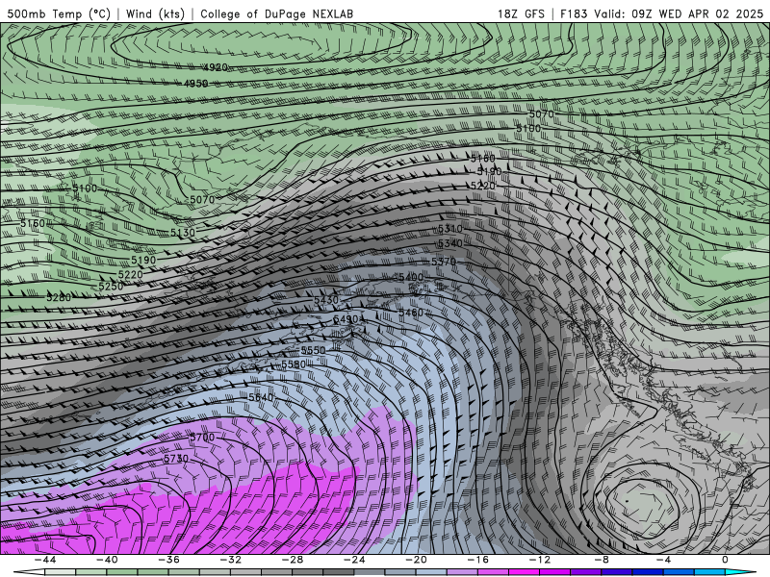Click the -28 colorbar tick label
Image resolution: width=770 pixels, height=577 pixels.
point(293,560)
